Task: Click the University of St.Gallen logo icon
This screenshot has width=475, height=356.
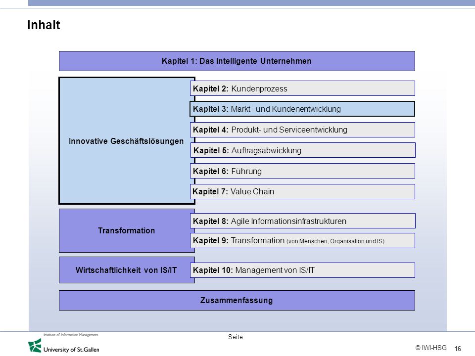Action: click(35, 346)
